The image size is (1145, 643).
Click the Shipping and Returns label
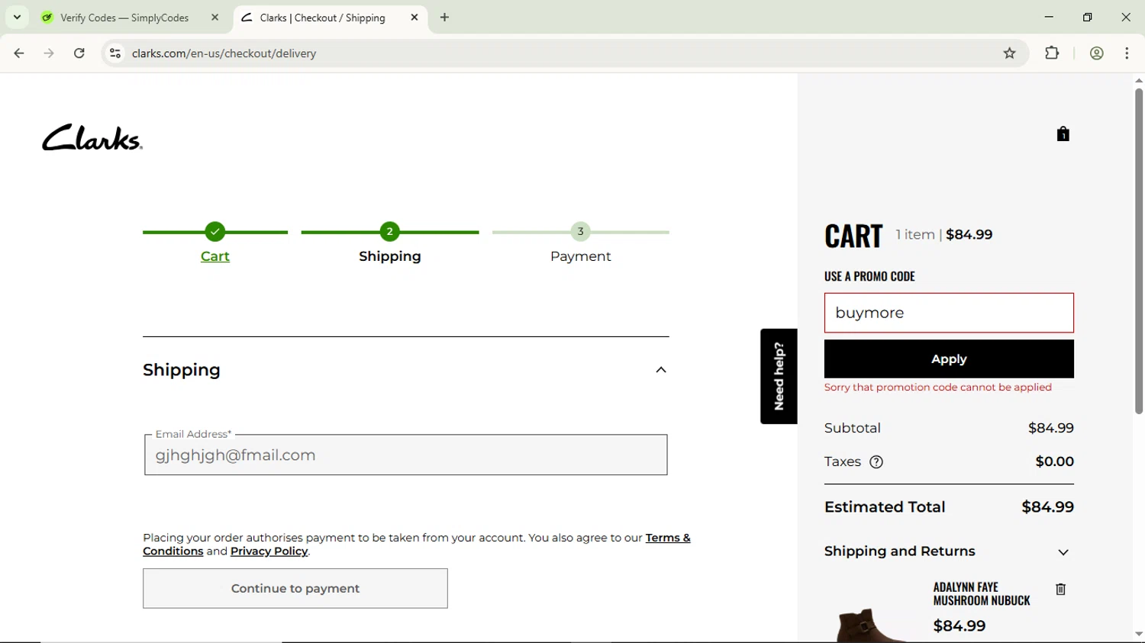900,551
